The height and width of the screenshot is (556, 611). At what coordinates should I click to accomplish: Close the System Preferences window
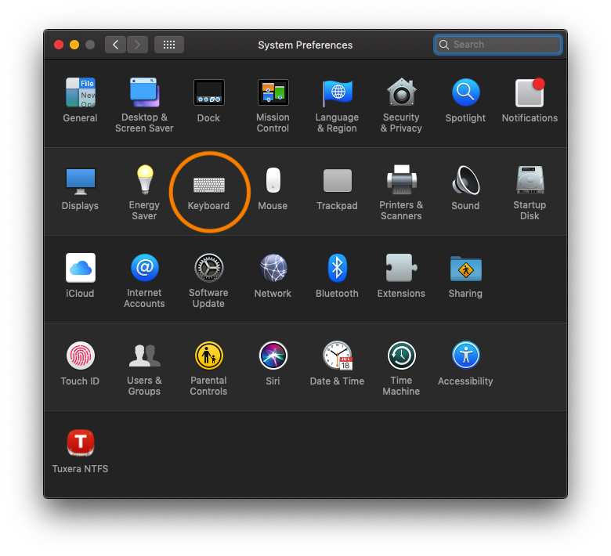(x=59, y=45)
